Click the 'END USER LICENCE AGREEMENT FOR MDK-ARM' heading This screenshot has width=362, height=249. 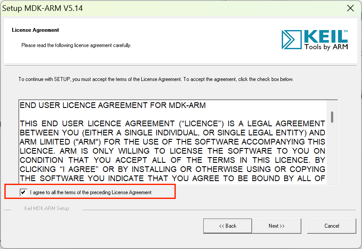pos(113,105)
